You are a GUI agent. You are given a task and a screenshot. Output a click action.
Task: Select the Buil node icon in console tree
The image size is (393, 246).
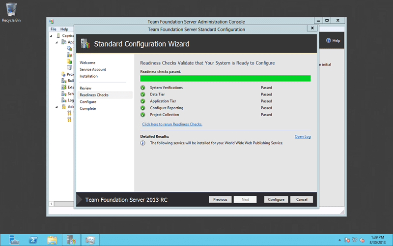pos(64,81)
